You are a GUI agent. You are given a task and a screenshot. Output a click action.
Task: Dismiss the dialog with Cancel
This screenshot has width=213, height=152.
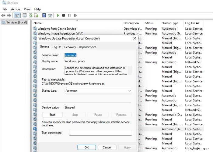[107, 147]
